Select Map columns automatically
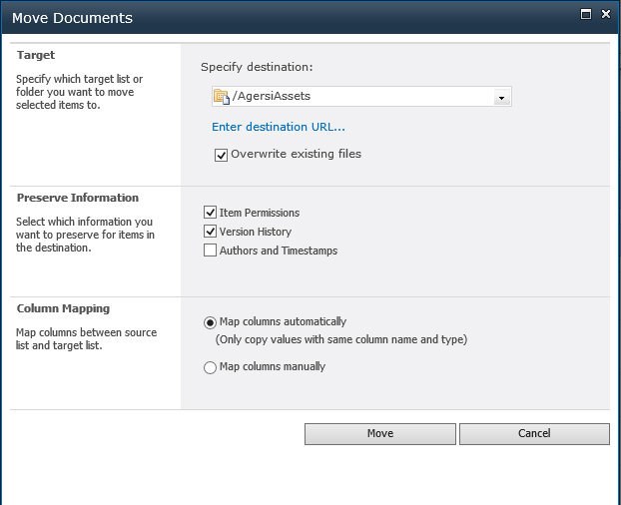Image resolution: width=621 pixels, height=505 pixels. pos(210,322)
